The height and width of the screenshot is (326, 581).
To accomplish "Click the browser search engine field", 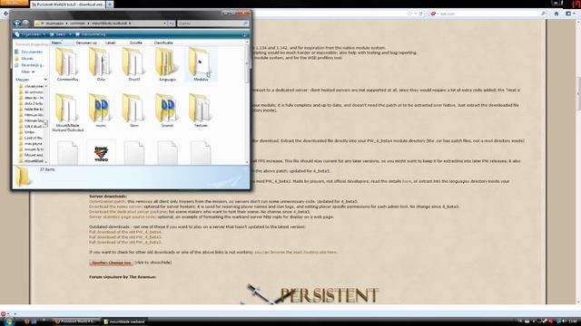I will tap(488, 14).
